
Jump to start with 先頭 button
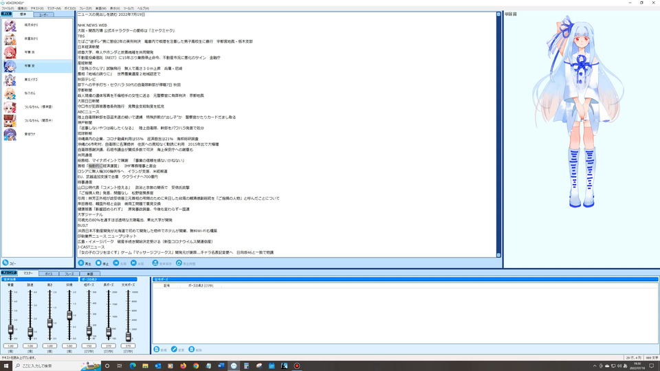click(x=120, y=263)
